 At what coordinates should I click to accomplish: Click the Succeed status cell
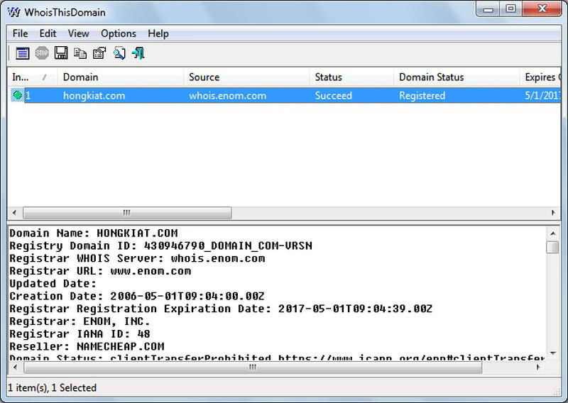coord(333,96)
